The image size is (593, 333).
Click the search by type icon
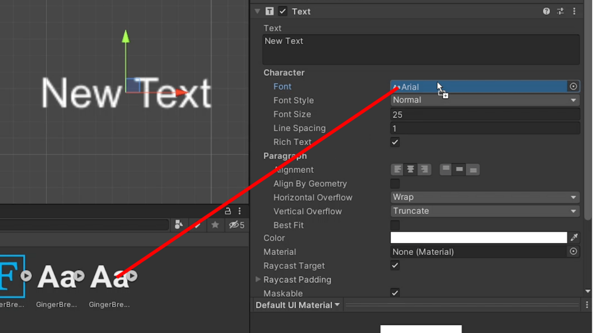(178, 225)
